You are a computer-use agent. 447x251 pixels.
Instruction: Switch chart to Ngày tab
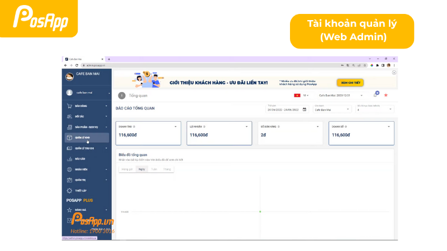142,170
